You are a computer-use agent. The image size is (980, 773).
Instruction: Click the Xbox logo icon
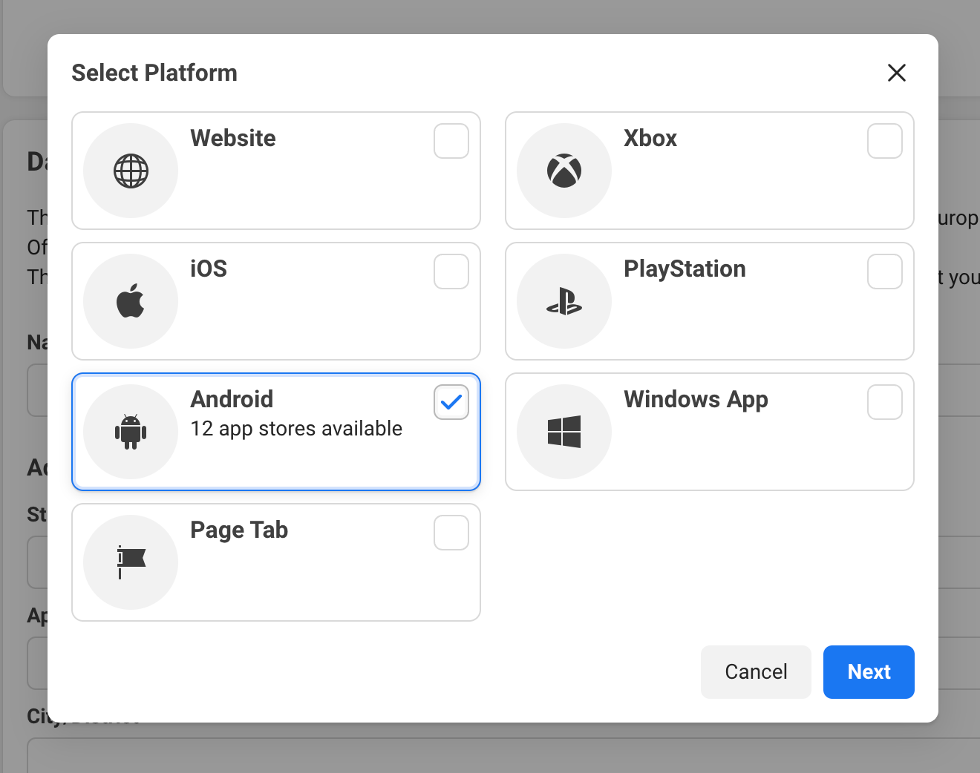(564, 171)
